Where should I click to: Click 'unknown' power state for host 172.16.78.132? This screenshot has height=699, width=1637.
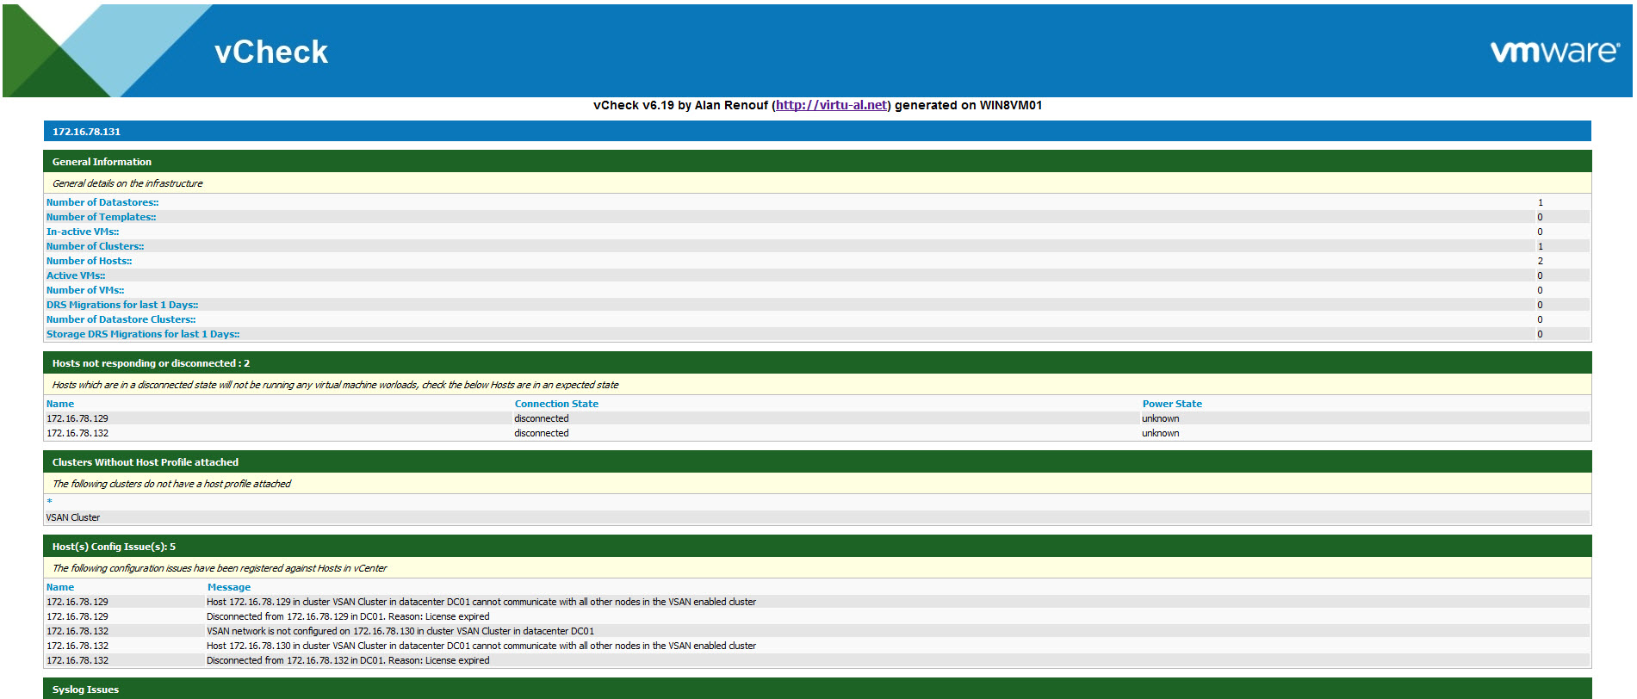tap(1161, 434)
